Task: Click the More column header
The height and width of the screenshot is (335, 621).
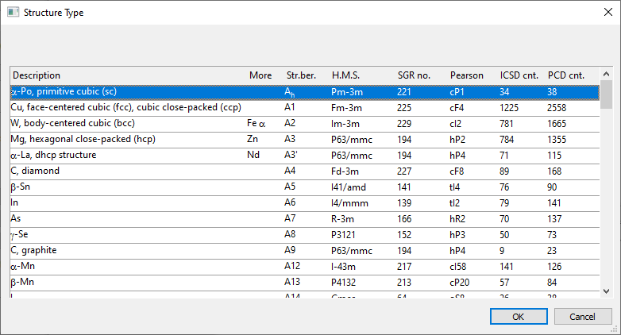Action: (260, 75)
